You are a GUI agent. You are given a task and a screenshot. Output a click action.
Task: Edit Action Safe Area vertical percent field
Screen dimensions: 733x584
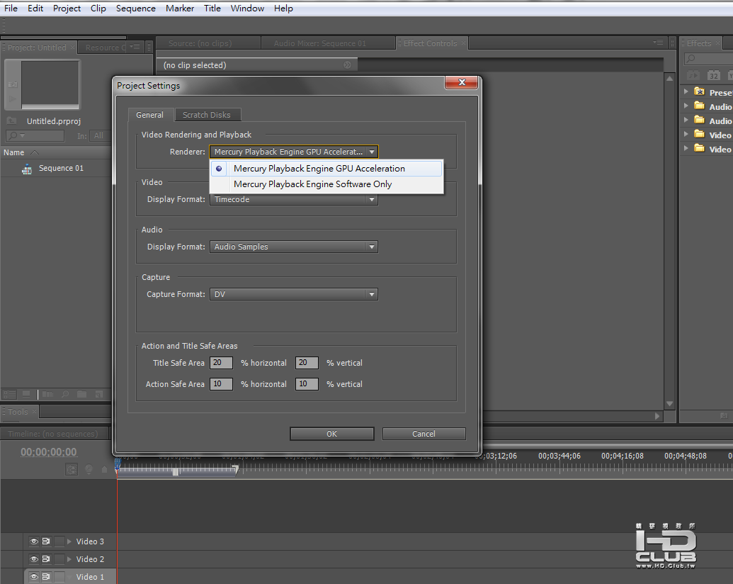pyautogui.click(x=307, y=383)
